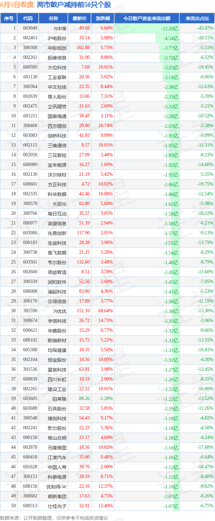The height and width of the screenshot is (521, 215).
Task: Select stock name N中策
Action: (60, 28)
